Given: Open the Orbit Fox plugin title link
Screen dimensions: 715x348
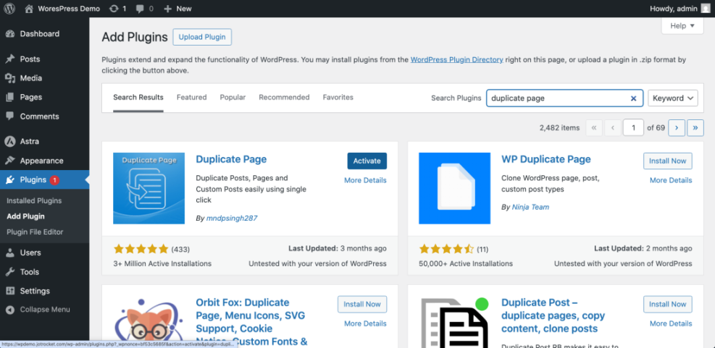Looking at the screenshot, I should coord(251,322).
